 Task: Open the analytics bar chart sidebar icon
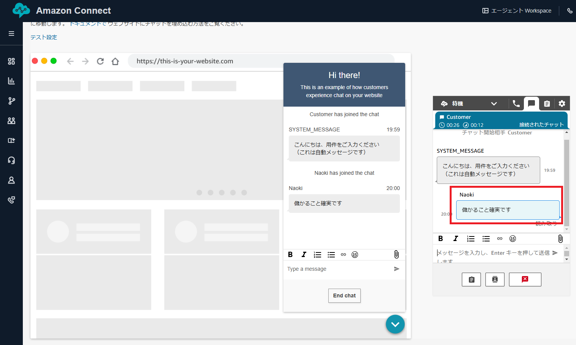(x=11, y=81)
